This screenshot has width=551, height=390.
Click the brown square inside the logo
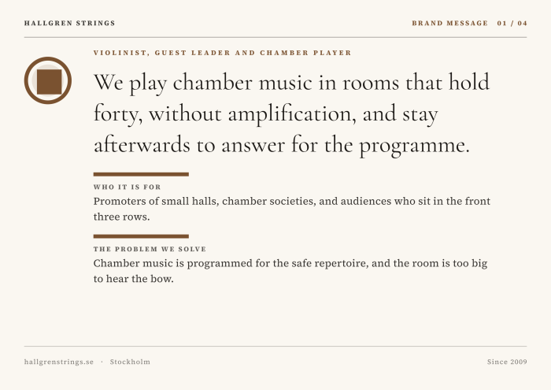click(x=49, y=82)
